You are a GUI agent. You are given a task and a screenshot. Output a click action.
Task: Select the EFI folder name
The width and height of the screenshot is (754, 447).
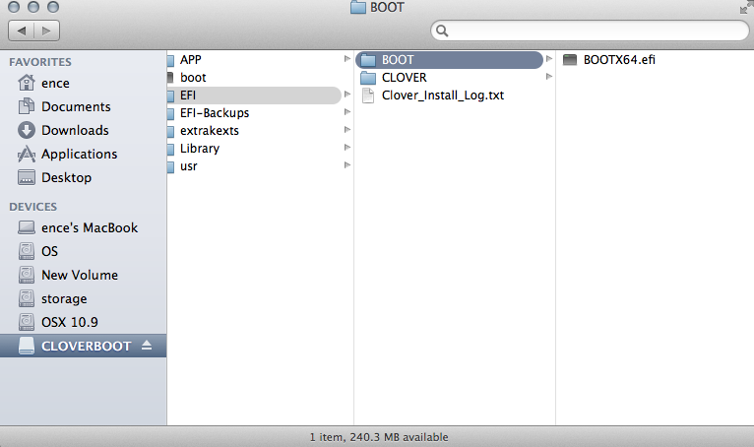click(188, 96)
